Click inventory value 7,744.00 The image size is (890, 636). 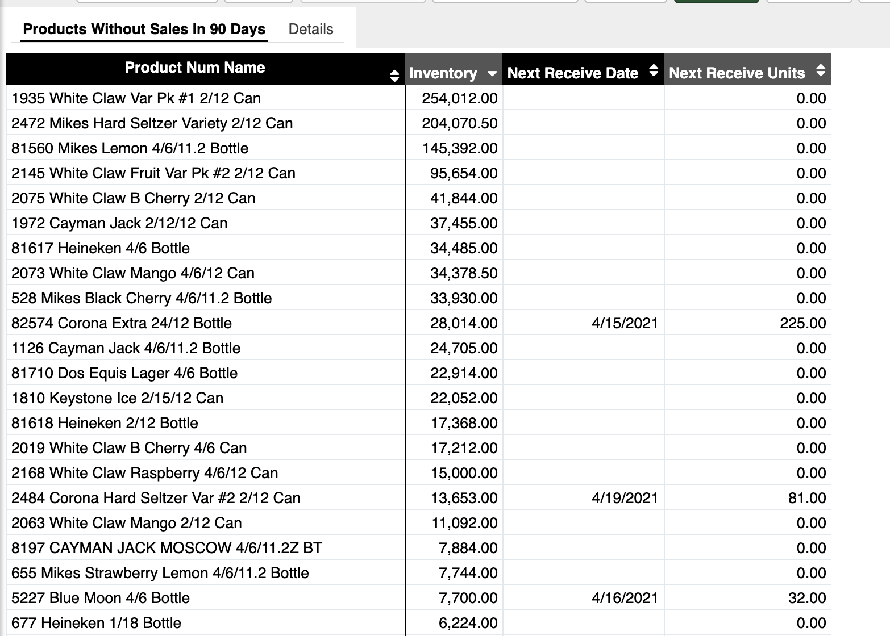(x=468, y=573)
